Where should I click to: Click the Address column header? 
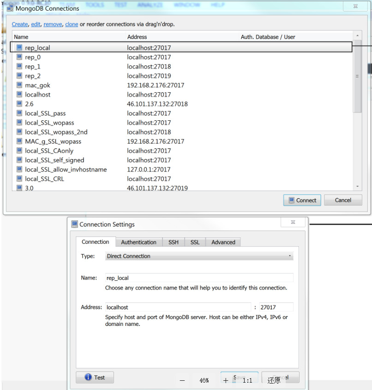pos(137,37)
